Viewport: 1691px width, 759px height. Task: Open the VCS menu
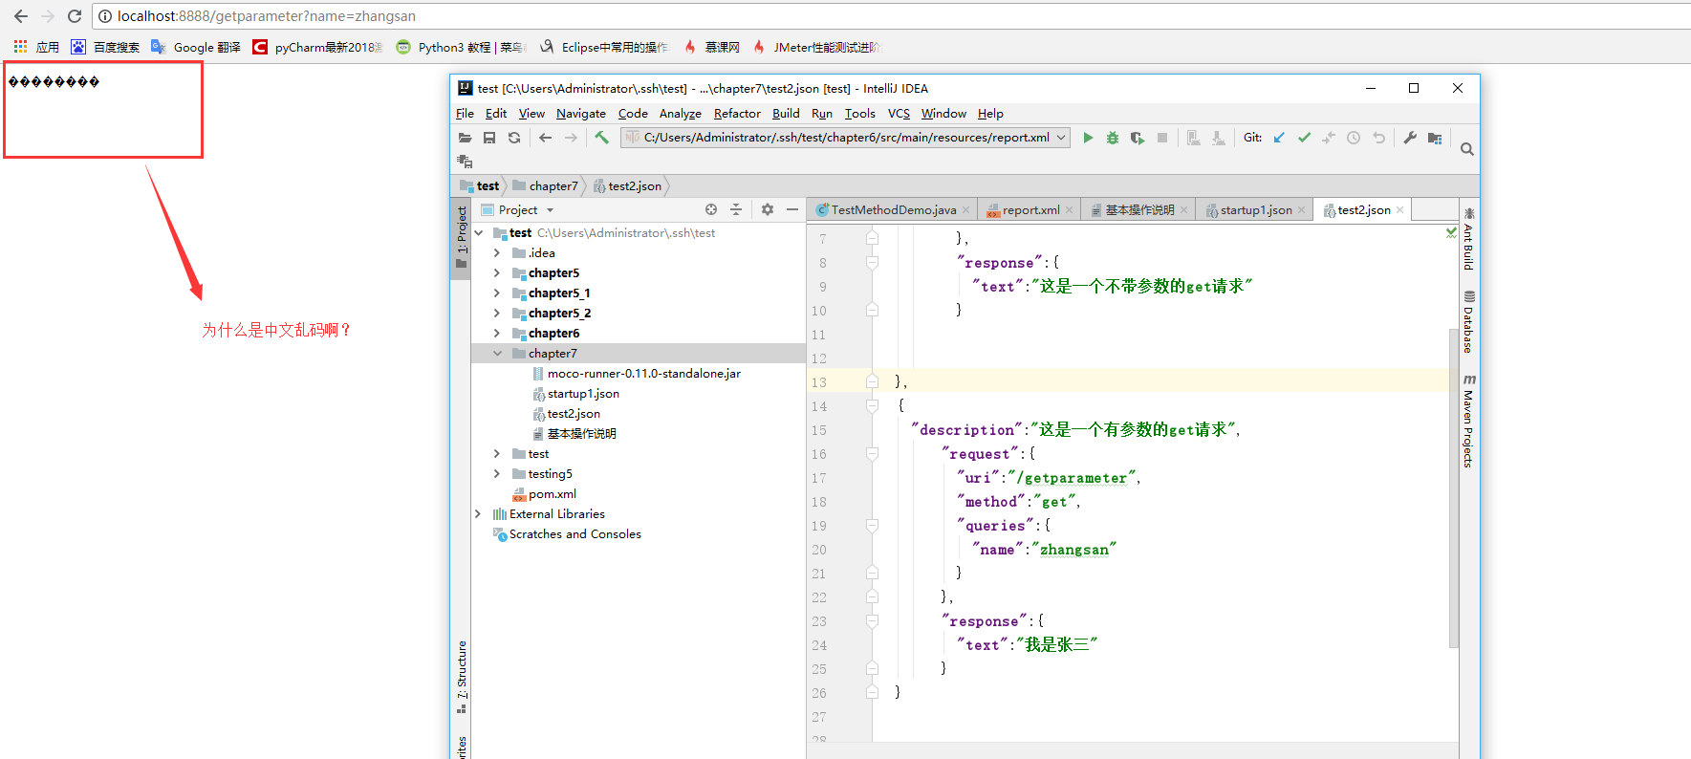[899, 114]
